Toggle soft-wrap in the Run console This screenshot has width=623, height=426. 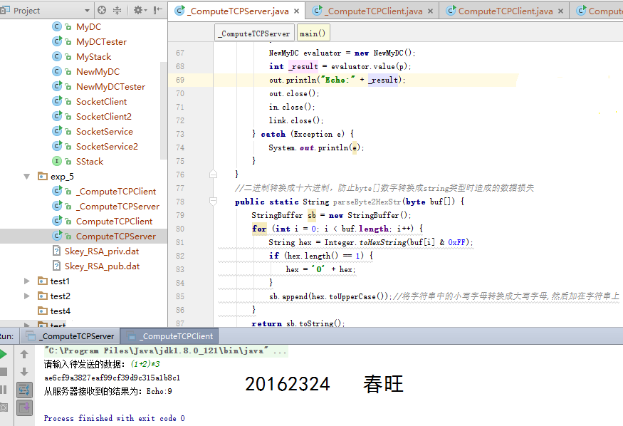click(25, 390)
